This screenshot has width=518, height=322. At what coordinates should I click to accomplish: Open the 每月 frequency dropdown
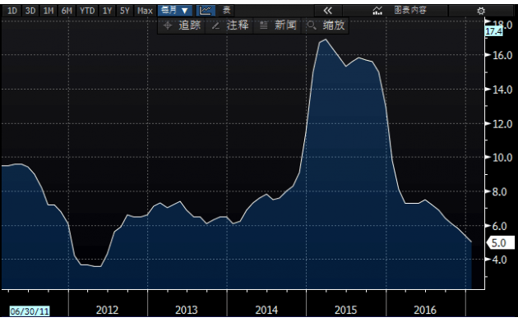click(x=175, y=11)
